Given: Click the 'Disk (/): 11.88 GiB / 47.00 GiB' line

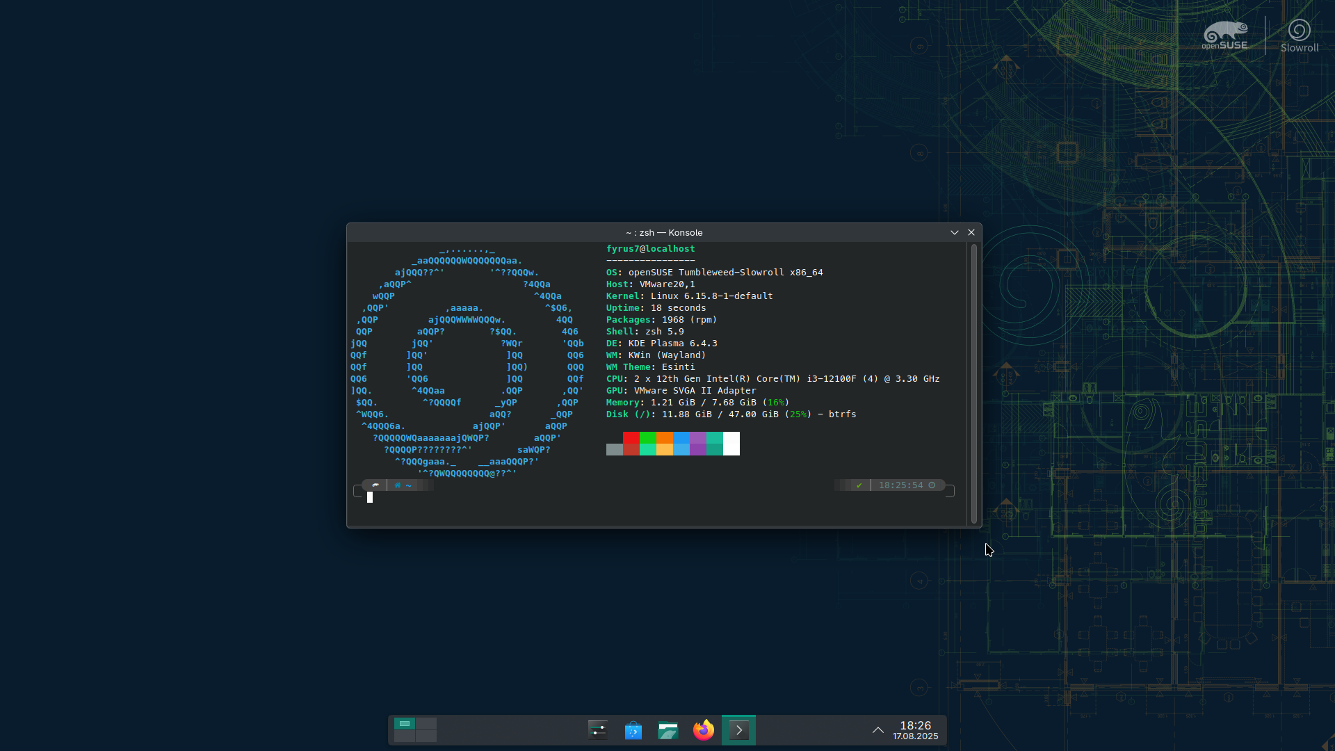Looking at the screenshot, I should 731,414.
